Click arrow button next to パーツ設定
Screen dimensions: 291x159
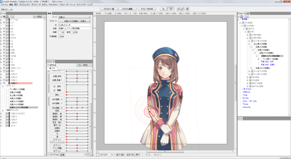[44, 16]
